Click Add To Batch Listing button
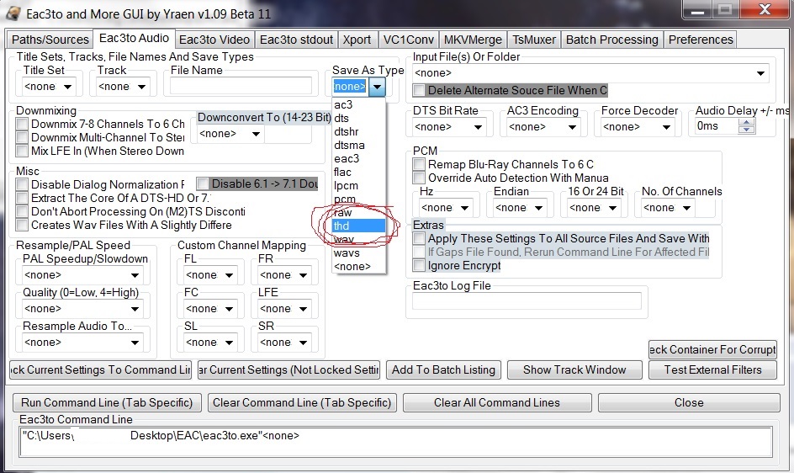 (443, 370)
